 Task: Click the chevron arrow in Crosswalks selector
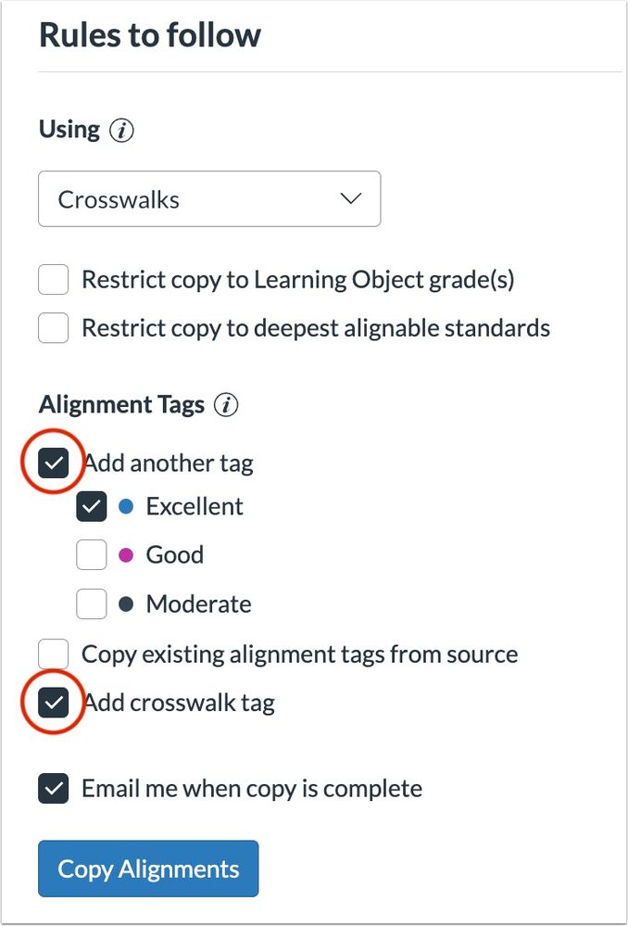(351, 199)
